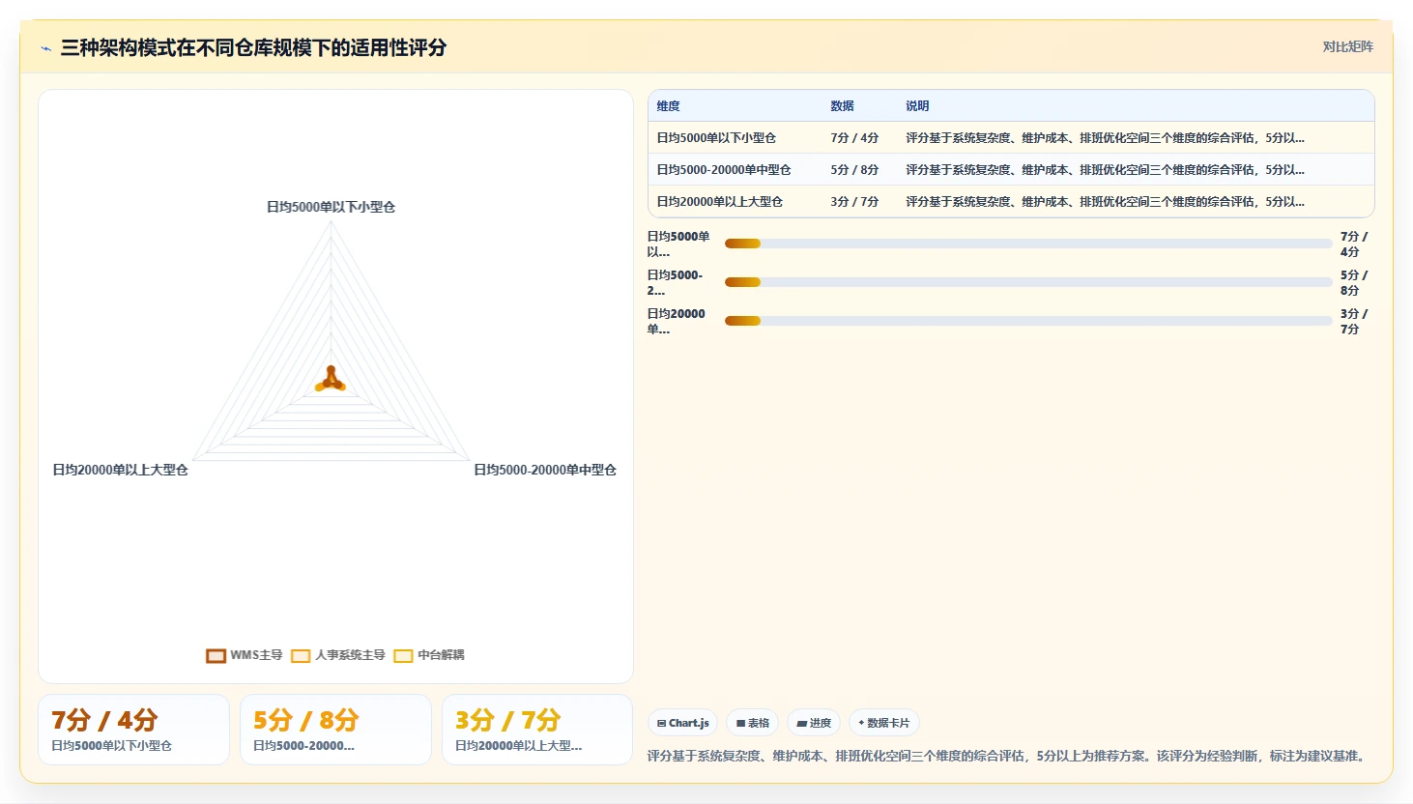Select the 进度 tag chip

[813, 723]
